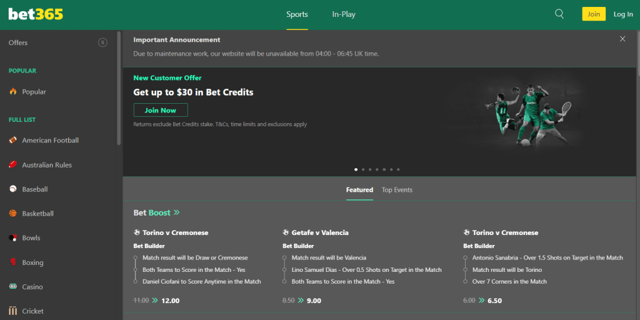The image size is (640, 320).
Task: Click the Offers dollar coin icon
Action: (x=103, y=42)
